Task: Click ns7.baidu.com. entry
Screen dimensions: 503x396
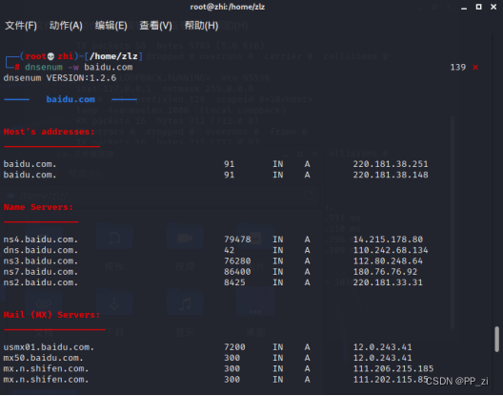Action: 41,272
